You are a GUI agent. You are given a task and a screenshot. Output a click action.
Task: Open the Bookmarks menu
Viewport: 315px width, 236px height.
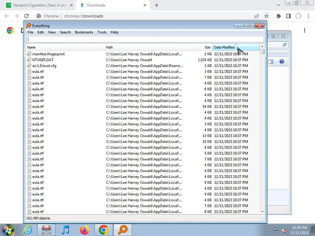click(x=84, y=32)
